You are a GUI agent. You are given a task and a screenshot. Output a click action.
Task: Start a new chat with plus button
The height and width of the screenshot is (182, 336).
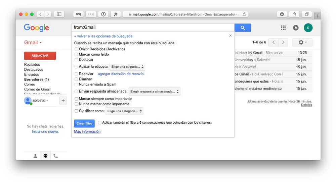63,100
